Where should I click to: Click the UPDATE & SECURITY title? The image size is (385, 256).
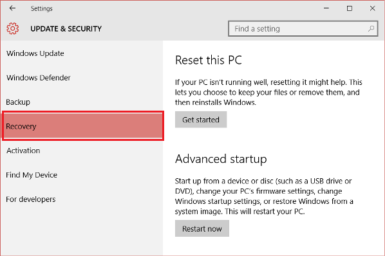click(x=66, y=29)
